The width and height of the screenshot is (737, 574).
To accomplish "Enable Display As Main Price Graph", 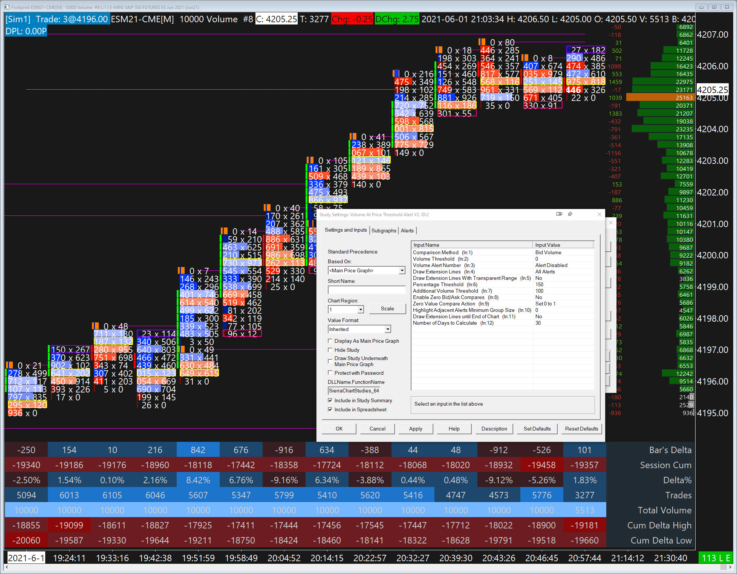I will [330, 341].
